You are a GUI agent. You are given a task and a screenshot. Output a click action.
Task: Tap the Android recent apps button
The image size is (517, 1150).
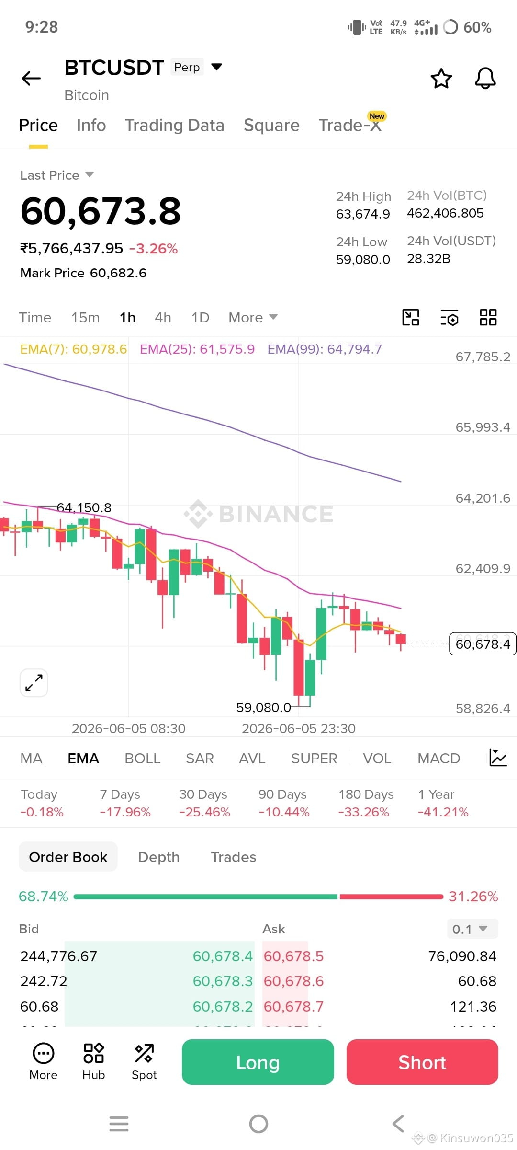(119, 1124)
